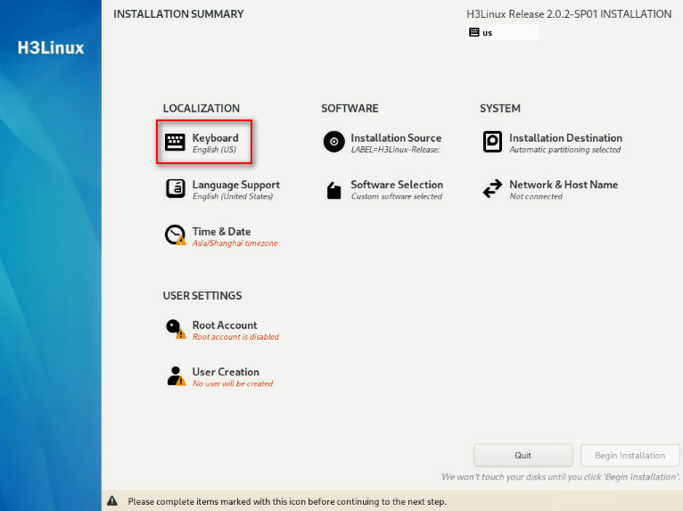Viewport: 683px width, 511px height.
Task: Open the Network & Host Name arrows icon
Action: click(493, 189)
